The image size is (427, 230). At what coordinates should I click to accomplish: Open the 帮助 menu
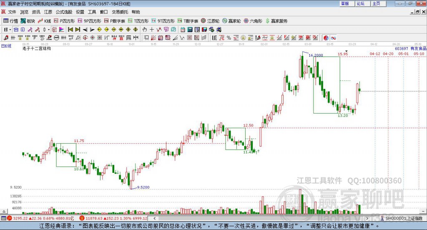136,12
